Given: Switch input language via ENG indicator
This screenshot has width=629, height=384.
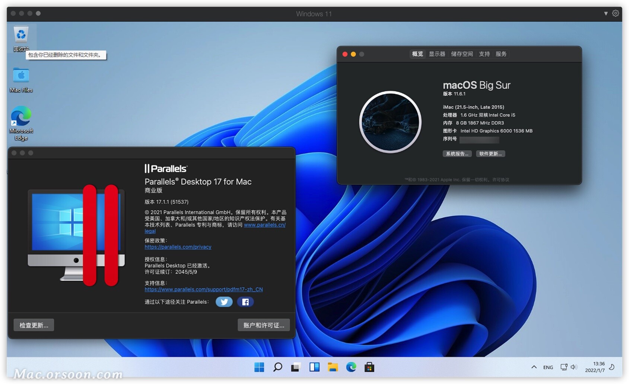Looking at the screenshot, I should 548,367.
